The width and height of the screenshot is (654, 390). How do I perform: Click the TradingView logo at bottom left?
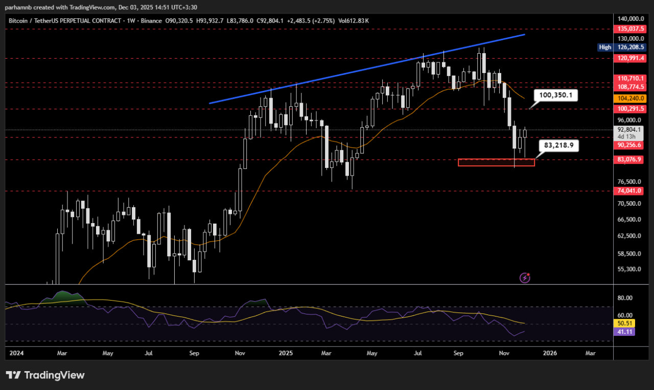[x=45, y=375]
